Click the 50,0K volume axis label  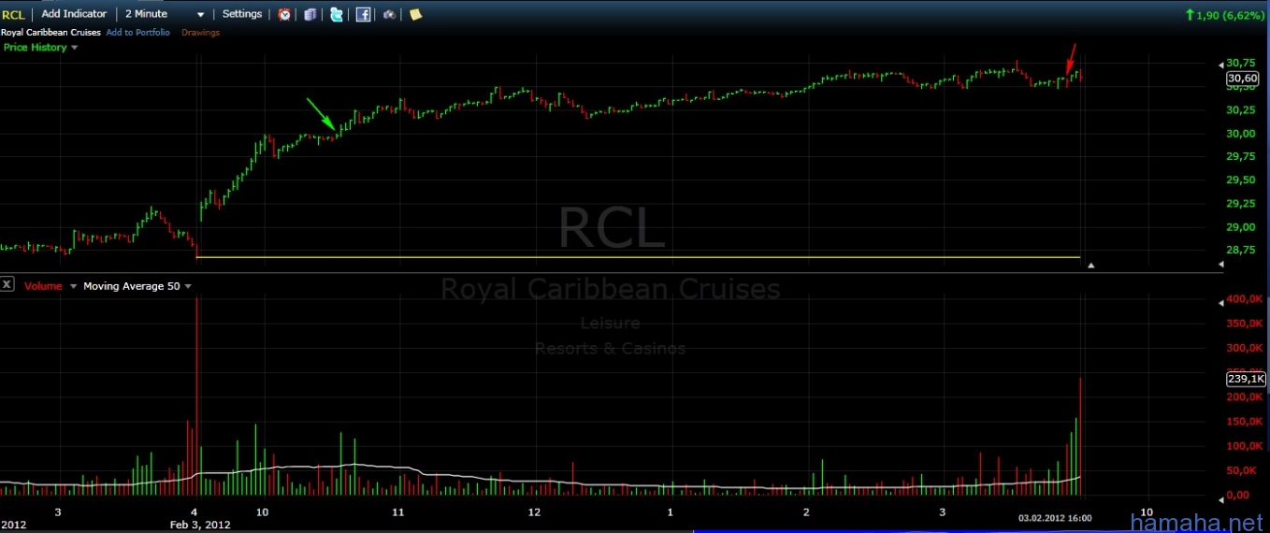(x=1243, y=470)
